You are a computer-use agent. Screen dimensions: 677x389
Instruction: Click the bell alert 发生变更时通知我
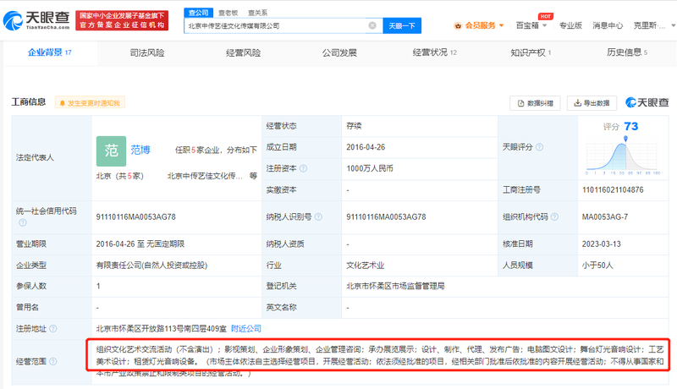tap(89, 102)
